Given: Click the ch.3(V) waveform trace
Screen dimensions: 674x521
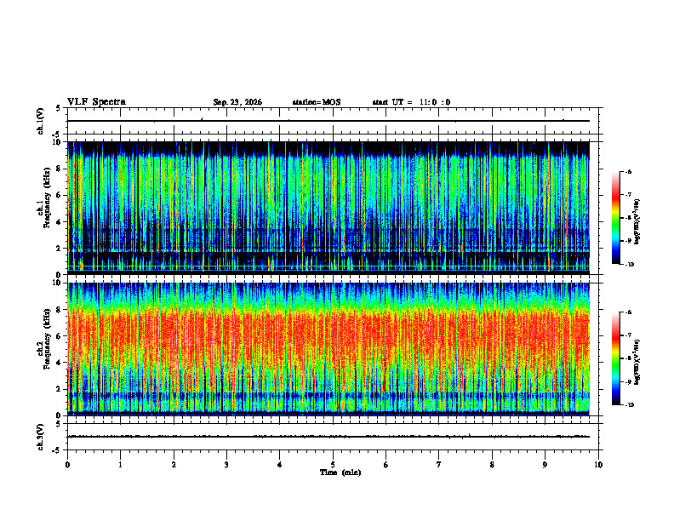Looking at the screenshot, I should (x=328, y=437).
